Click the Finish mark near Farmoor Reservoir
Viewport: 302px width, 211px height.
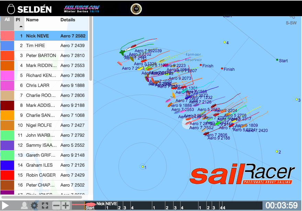201,65
